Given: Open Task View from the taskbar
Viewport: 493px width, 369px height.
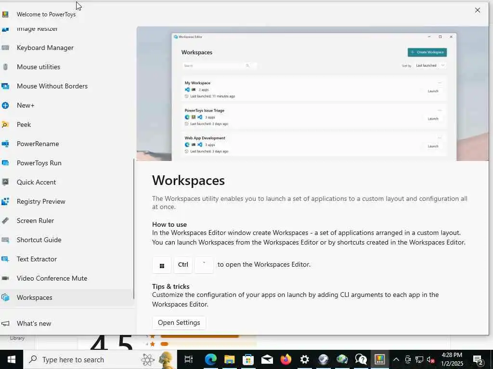Looking at the screenshot, I should point(189,359).
